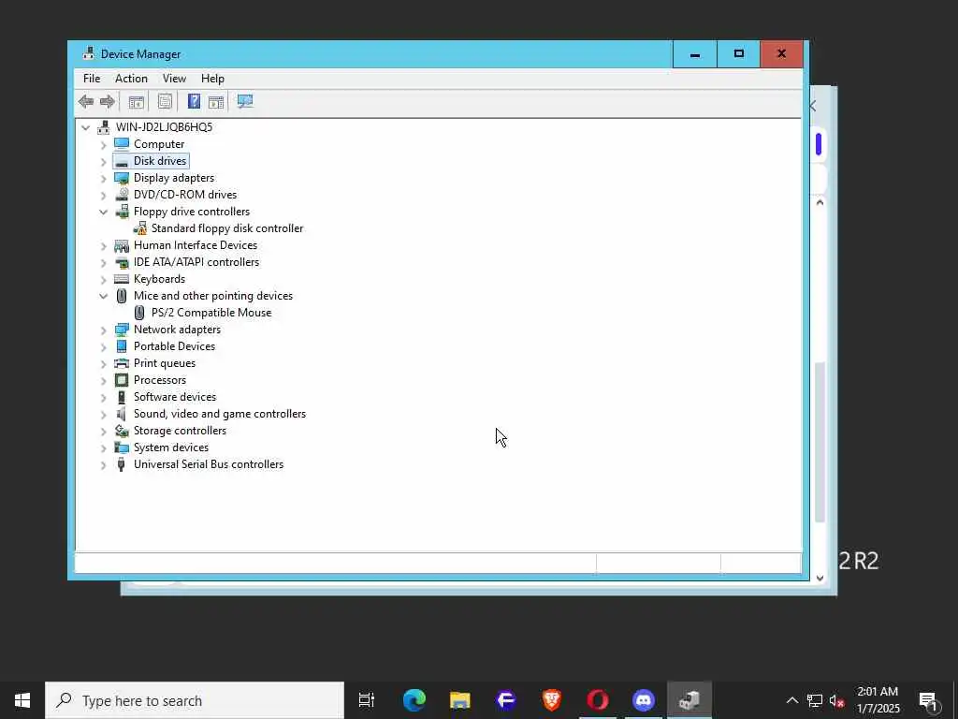This screenshot has height=719, width=958.
Task: Scan for hardware changes using monitor icon
Action: coord(245,101)
